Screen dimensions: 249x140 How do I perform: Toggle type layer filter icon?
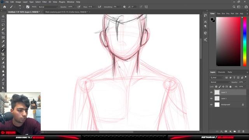(x=234, y=77)
